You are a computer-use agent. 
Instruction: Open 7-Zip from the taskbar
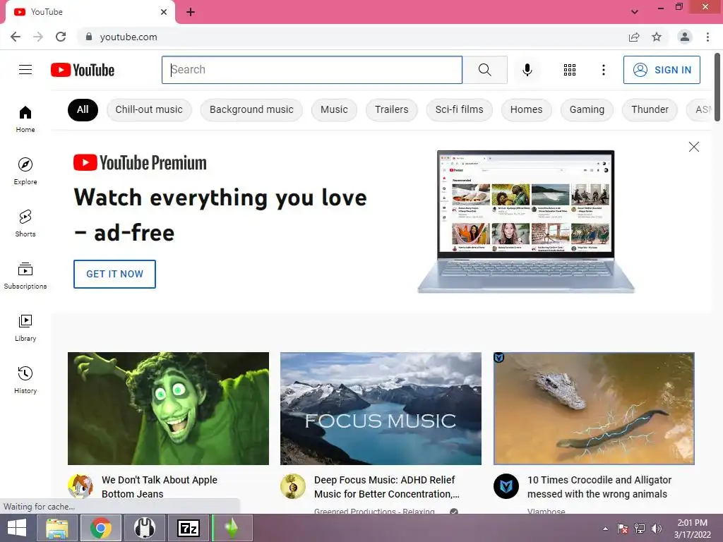coord(189,528)
